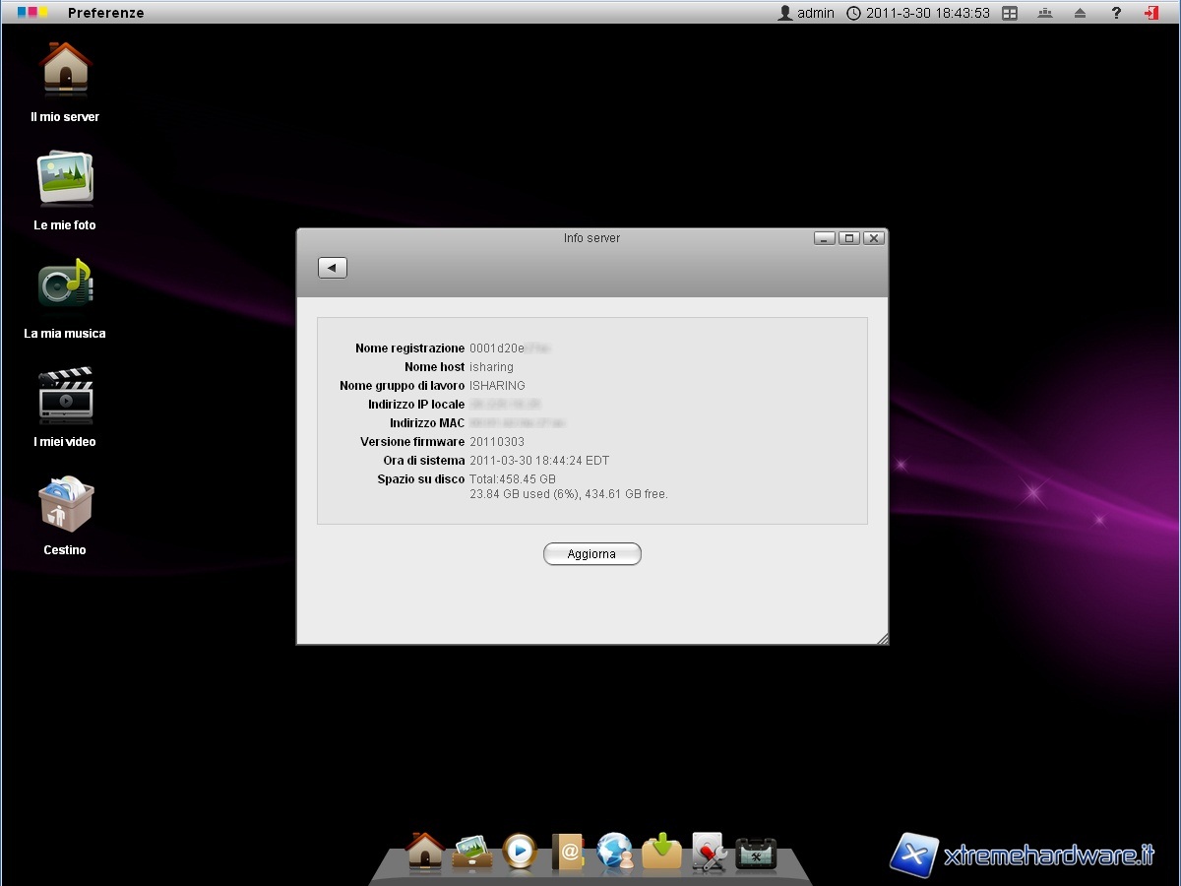Click the Preferenze menu title
This screenshot has width=1181, height=886.
105,13
